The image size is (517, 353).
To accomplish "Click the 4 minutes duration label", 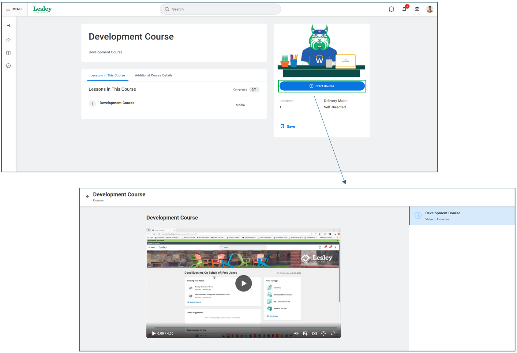I will tap(443, 219).
